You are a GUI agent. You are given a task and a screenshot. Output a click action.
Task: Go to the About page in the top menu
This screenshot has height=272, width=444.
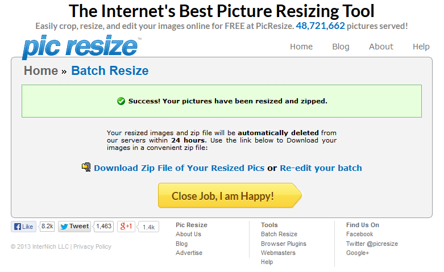click(381, 47)
